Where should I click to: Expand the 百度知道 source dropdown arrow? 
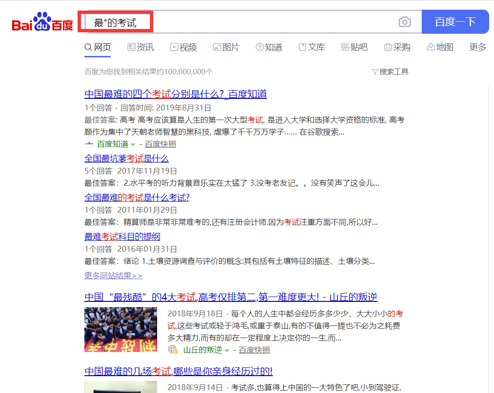(x=133, y=145)
